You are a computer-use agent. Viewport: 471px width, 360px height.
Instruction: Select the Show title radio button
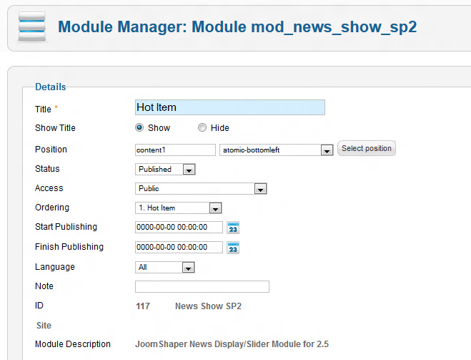[139, 128]
